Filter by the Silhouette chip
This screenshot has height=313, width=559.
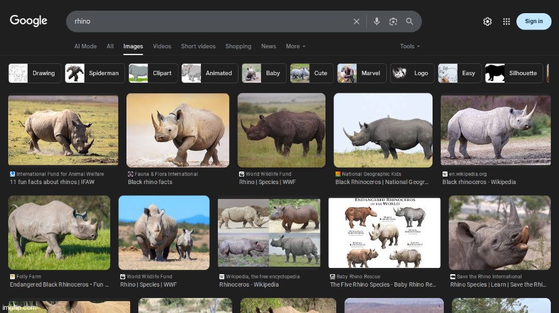pos(514,73)
